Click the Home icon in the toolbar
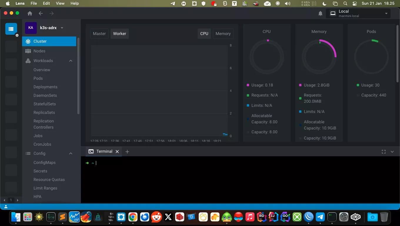The height and width of the screenshot is (226, 400). (30, 13)
